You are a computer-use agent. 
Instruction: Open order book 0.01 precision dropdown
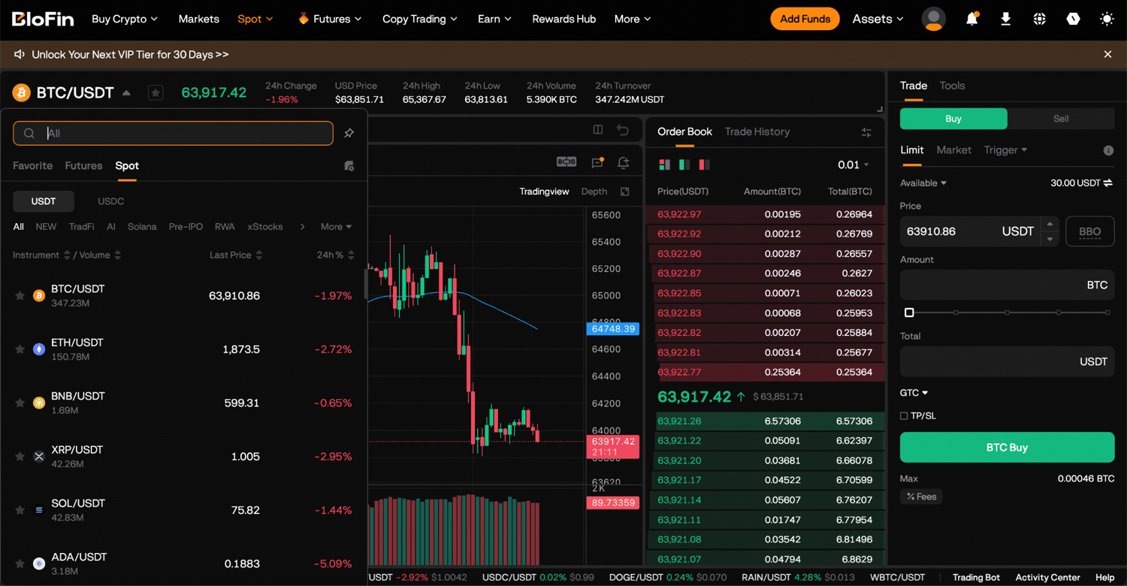[854, 165]
